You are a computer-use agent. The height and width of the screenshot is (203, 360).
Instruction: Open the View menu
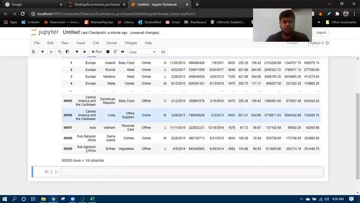(x=65, y=43)
